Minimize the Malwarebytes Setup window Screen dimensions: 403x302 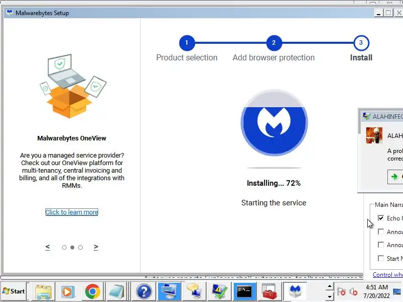click(378, 13)
